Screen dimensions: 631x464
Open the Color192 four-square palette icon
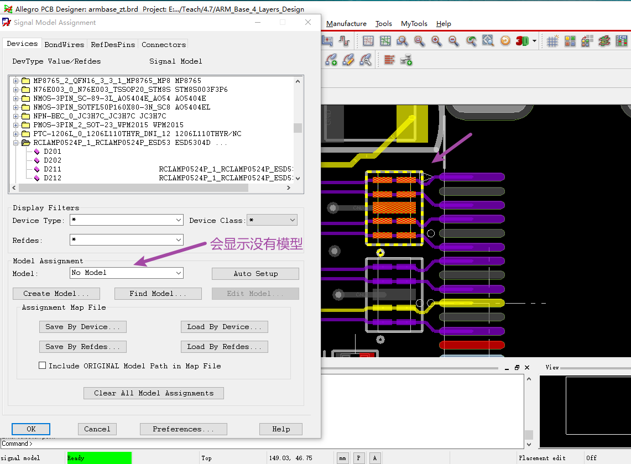(x=570, y=40)
